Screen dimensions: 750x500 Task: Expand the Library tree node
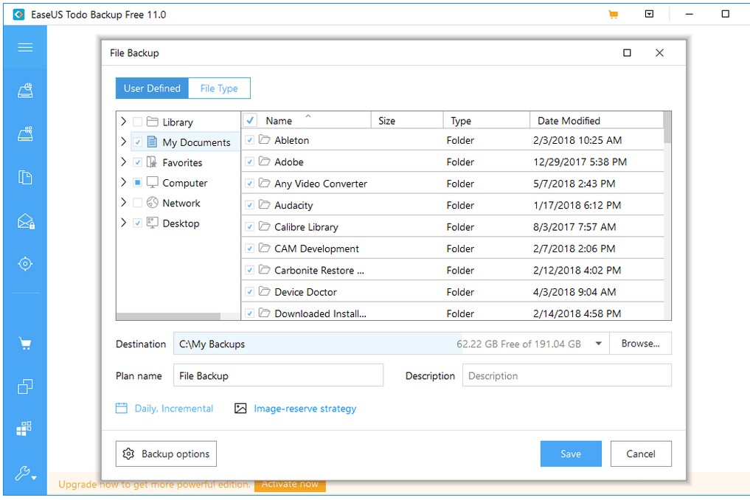(x=123, y=121)
